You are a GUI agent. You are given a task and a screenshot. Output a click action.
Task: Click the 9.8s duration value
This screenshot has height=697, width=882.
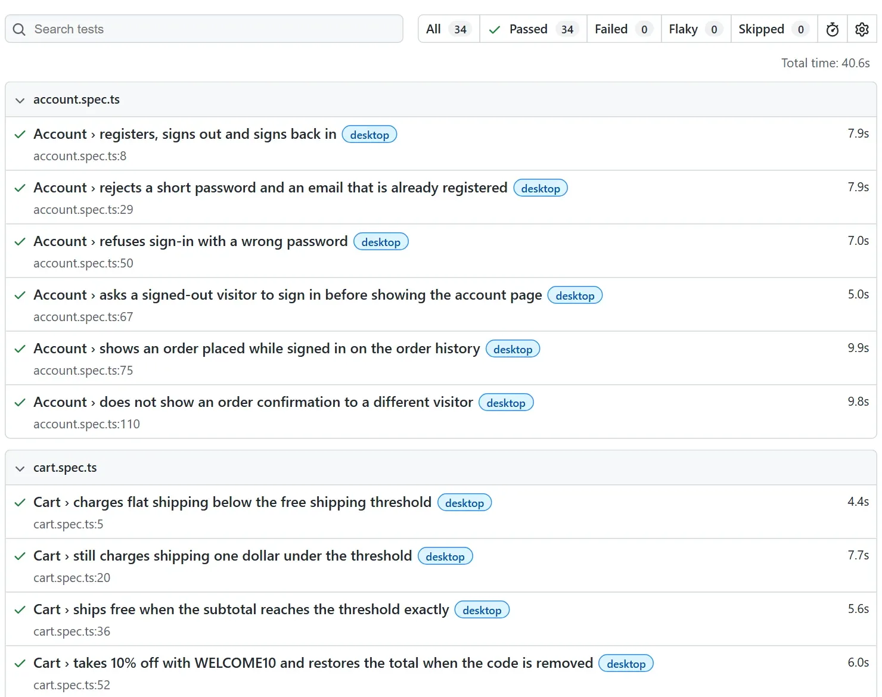click(858, 402)
